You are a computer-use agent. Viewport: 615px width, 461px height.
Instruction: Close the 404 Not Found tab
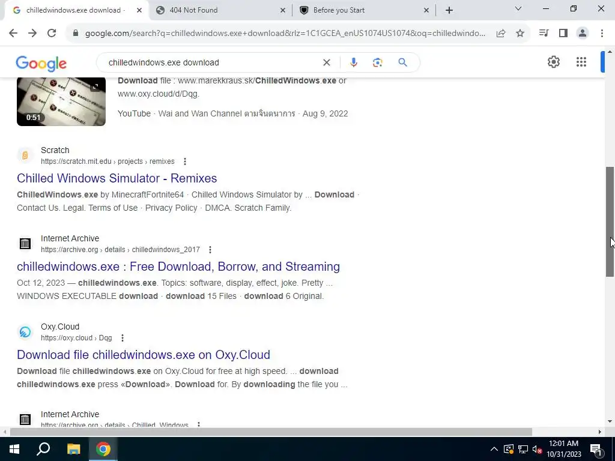click(x=283, y=10)
